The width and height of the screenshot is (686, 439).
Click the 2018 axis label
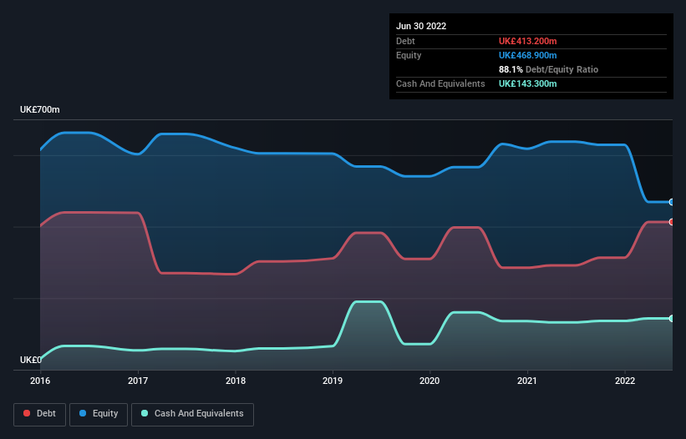[236, 381]
